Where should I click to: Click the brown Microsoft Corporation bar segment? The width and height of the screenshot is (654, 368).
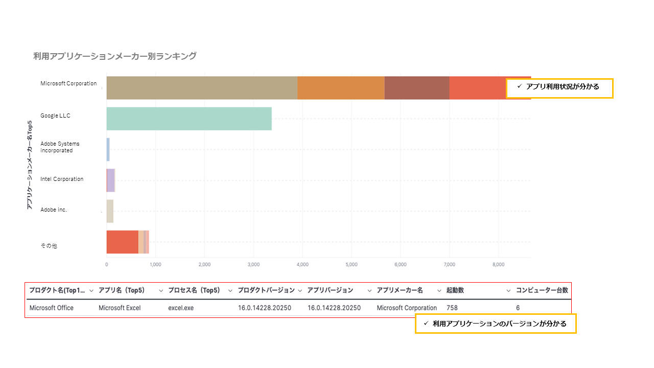pos(416,88)
